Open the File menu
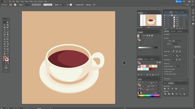 10,1
